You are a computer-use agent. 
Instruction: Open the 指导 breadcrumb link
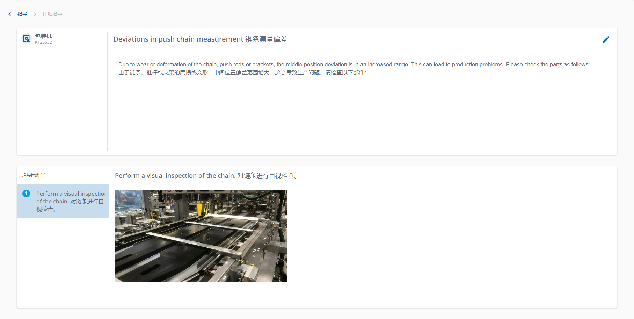click(x=22, y=14)
